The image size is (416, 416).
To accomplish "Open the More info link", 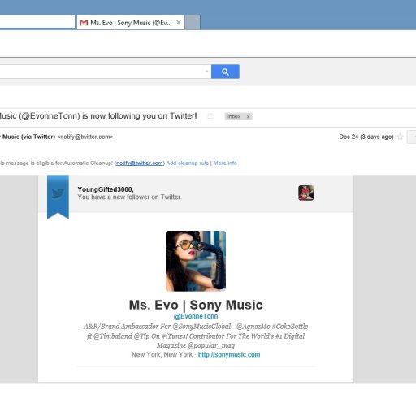I will tap(225, 162).
